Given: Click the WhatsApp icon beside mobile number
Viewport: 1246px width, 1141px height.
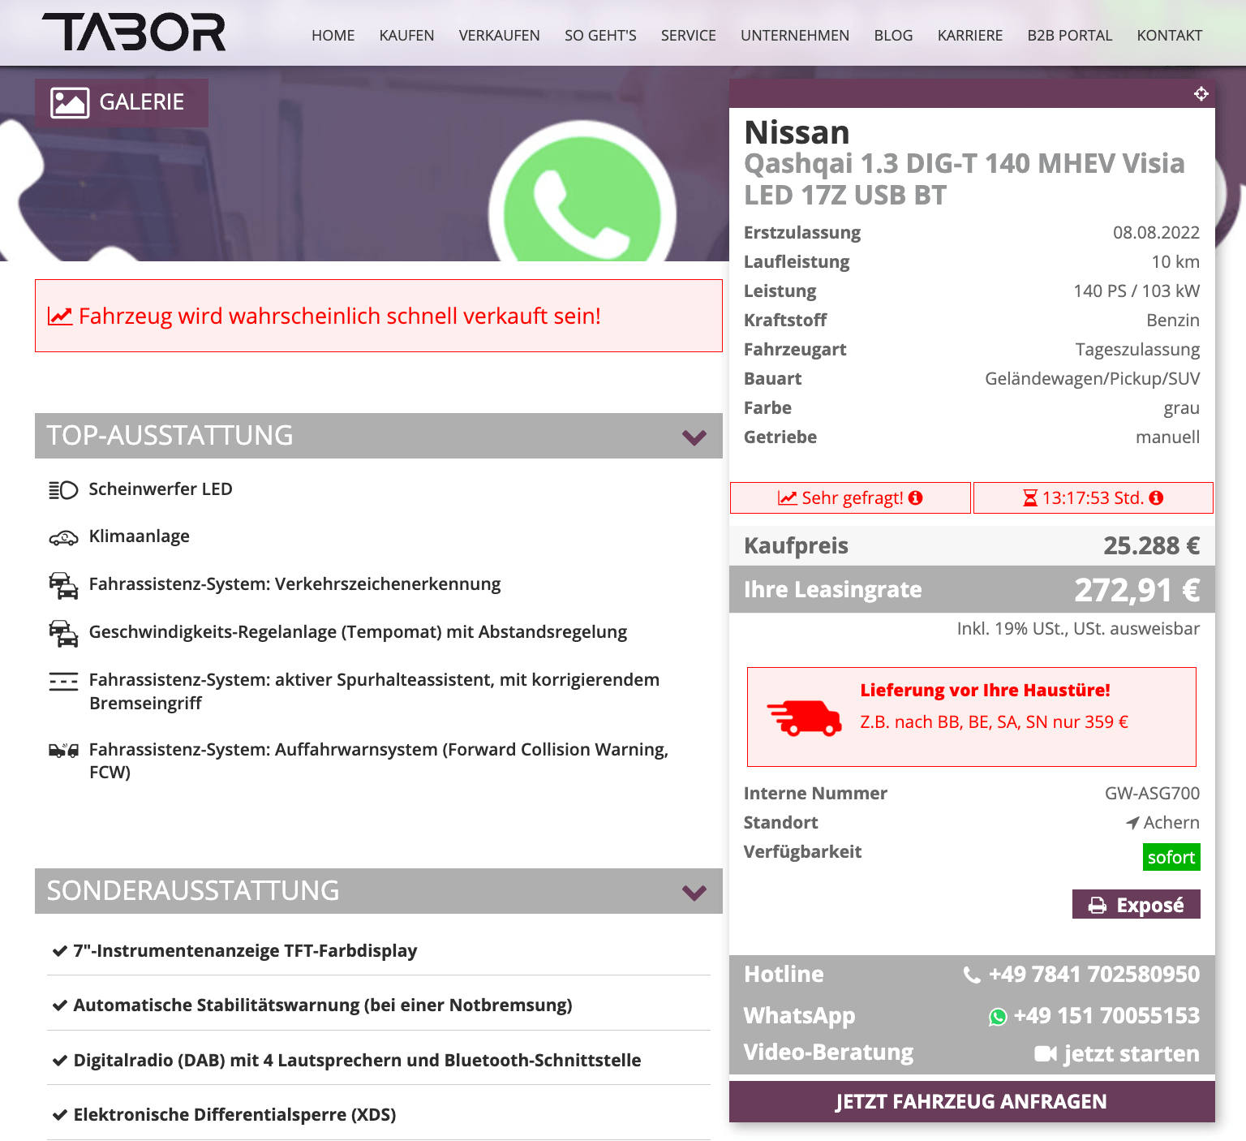Looking at the screenshot, I should (x=998, y=1017).
